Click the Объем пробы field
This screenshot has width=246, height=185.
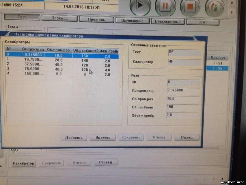(x=182, y=116)
